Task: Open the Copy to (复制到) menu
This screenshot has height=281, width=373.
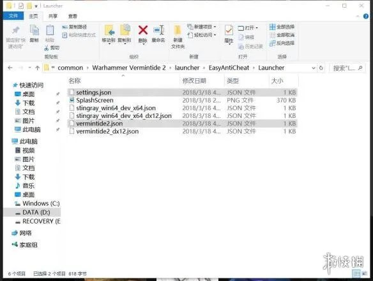Action: click(x=125, y=34)
